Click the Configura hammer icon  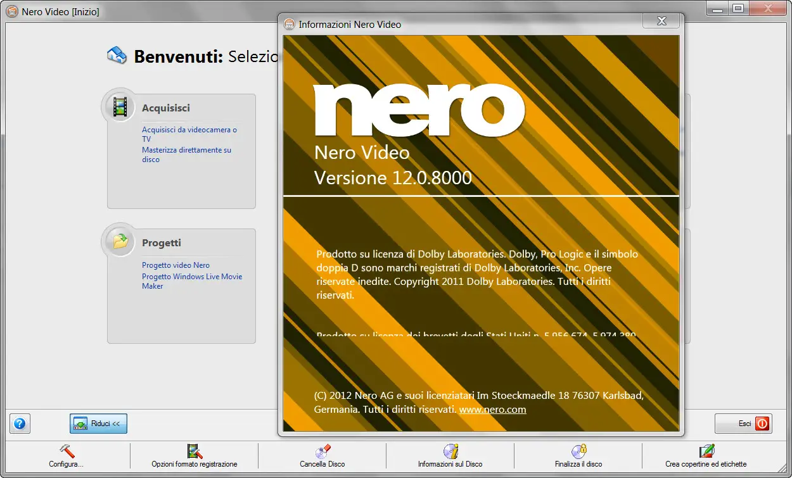pos(67,451)
